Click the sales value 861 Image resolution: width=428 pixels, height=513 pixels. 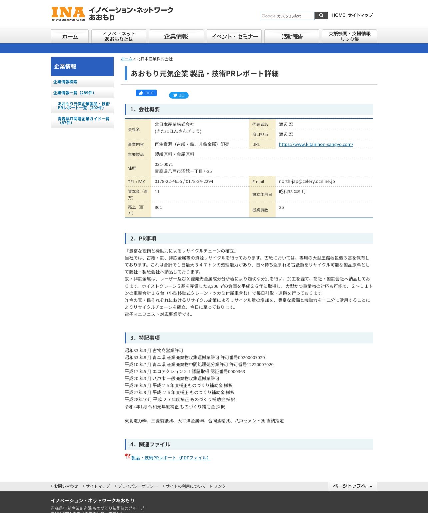point(158,207)
